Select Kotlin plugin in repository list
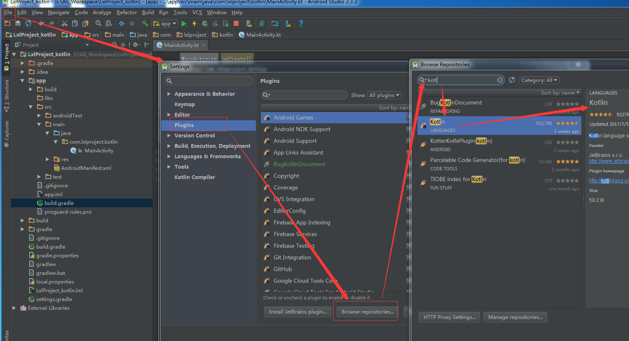 (x=499, y=125)
